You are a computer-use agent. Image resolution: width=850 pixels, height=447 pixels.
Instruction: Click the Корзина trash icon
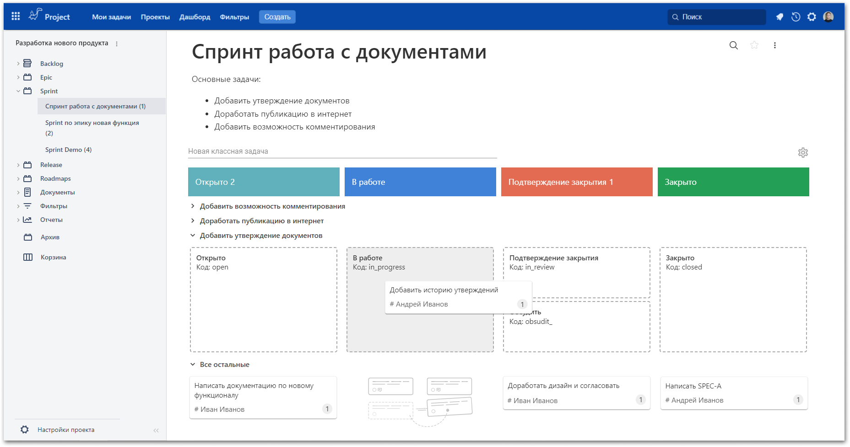(27, 257)
